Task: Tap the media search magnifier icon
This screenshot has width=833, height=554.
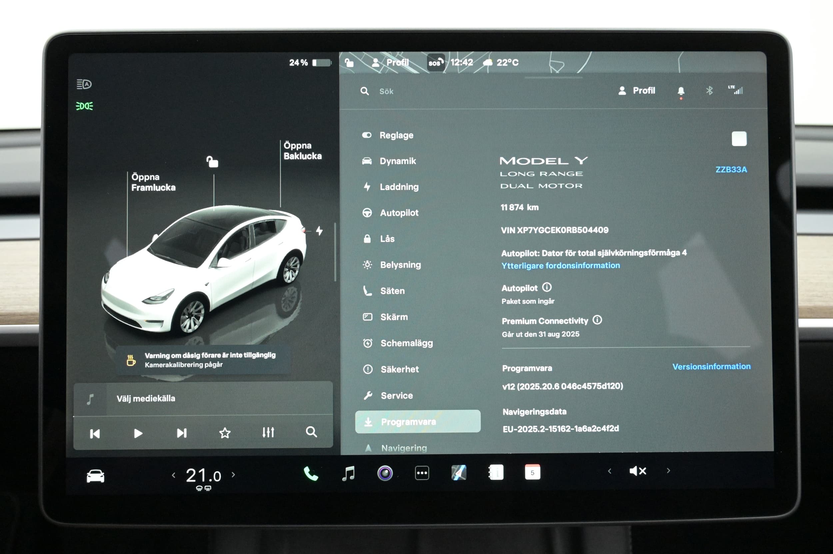Action: pos(311,432)
